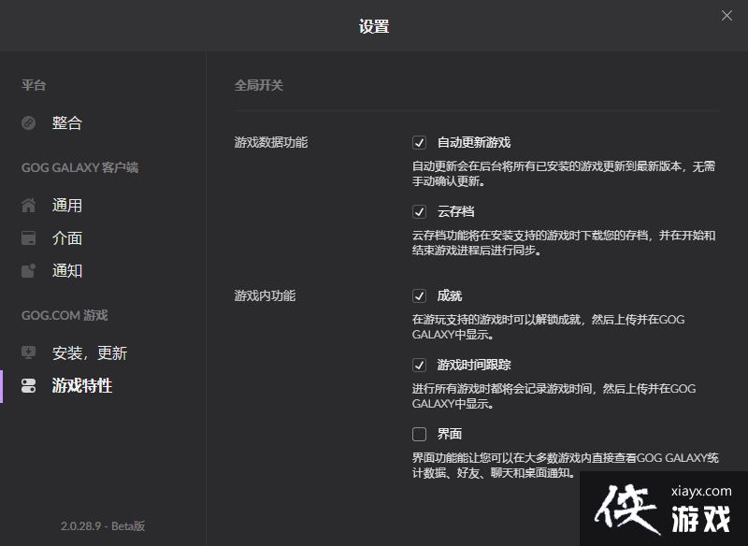Select 安装，更新 in the sidebar
The width and height of the screenshot is (748, 546).
tap(90, 352)
